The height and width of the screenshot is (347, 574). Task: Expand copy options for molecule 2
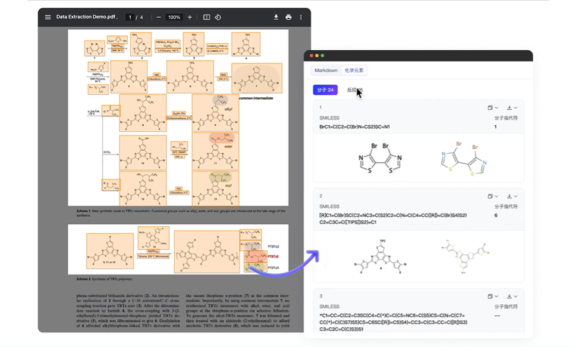(x=493, y=196)
